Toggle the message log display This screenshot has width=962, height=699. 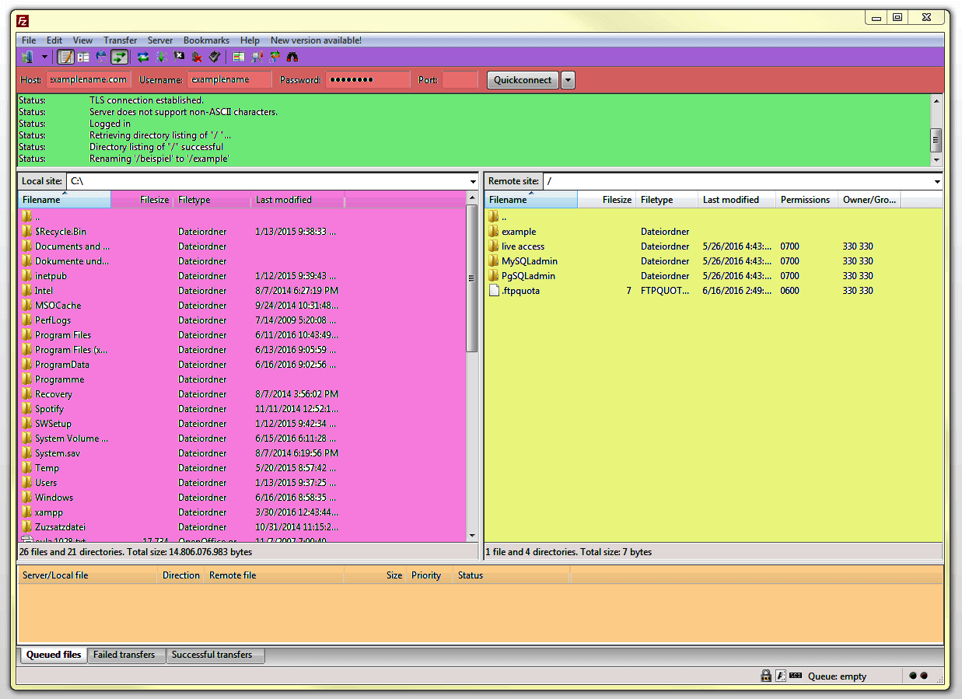(66, 57)
